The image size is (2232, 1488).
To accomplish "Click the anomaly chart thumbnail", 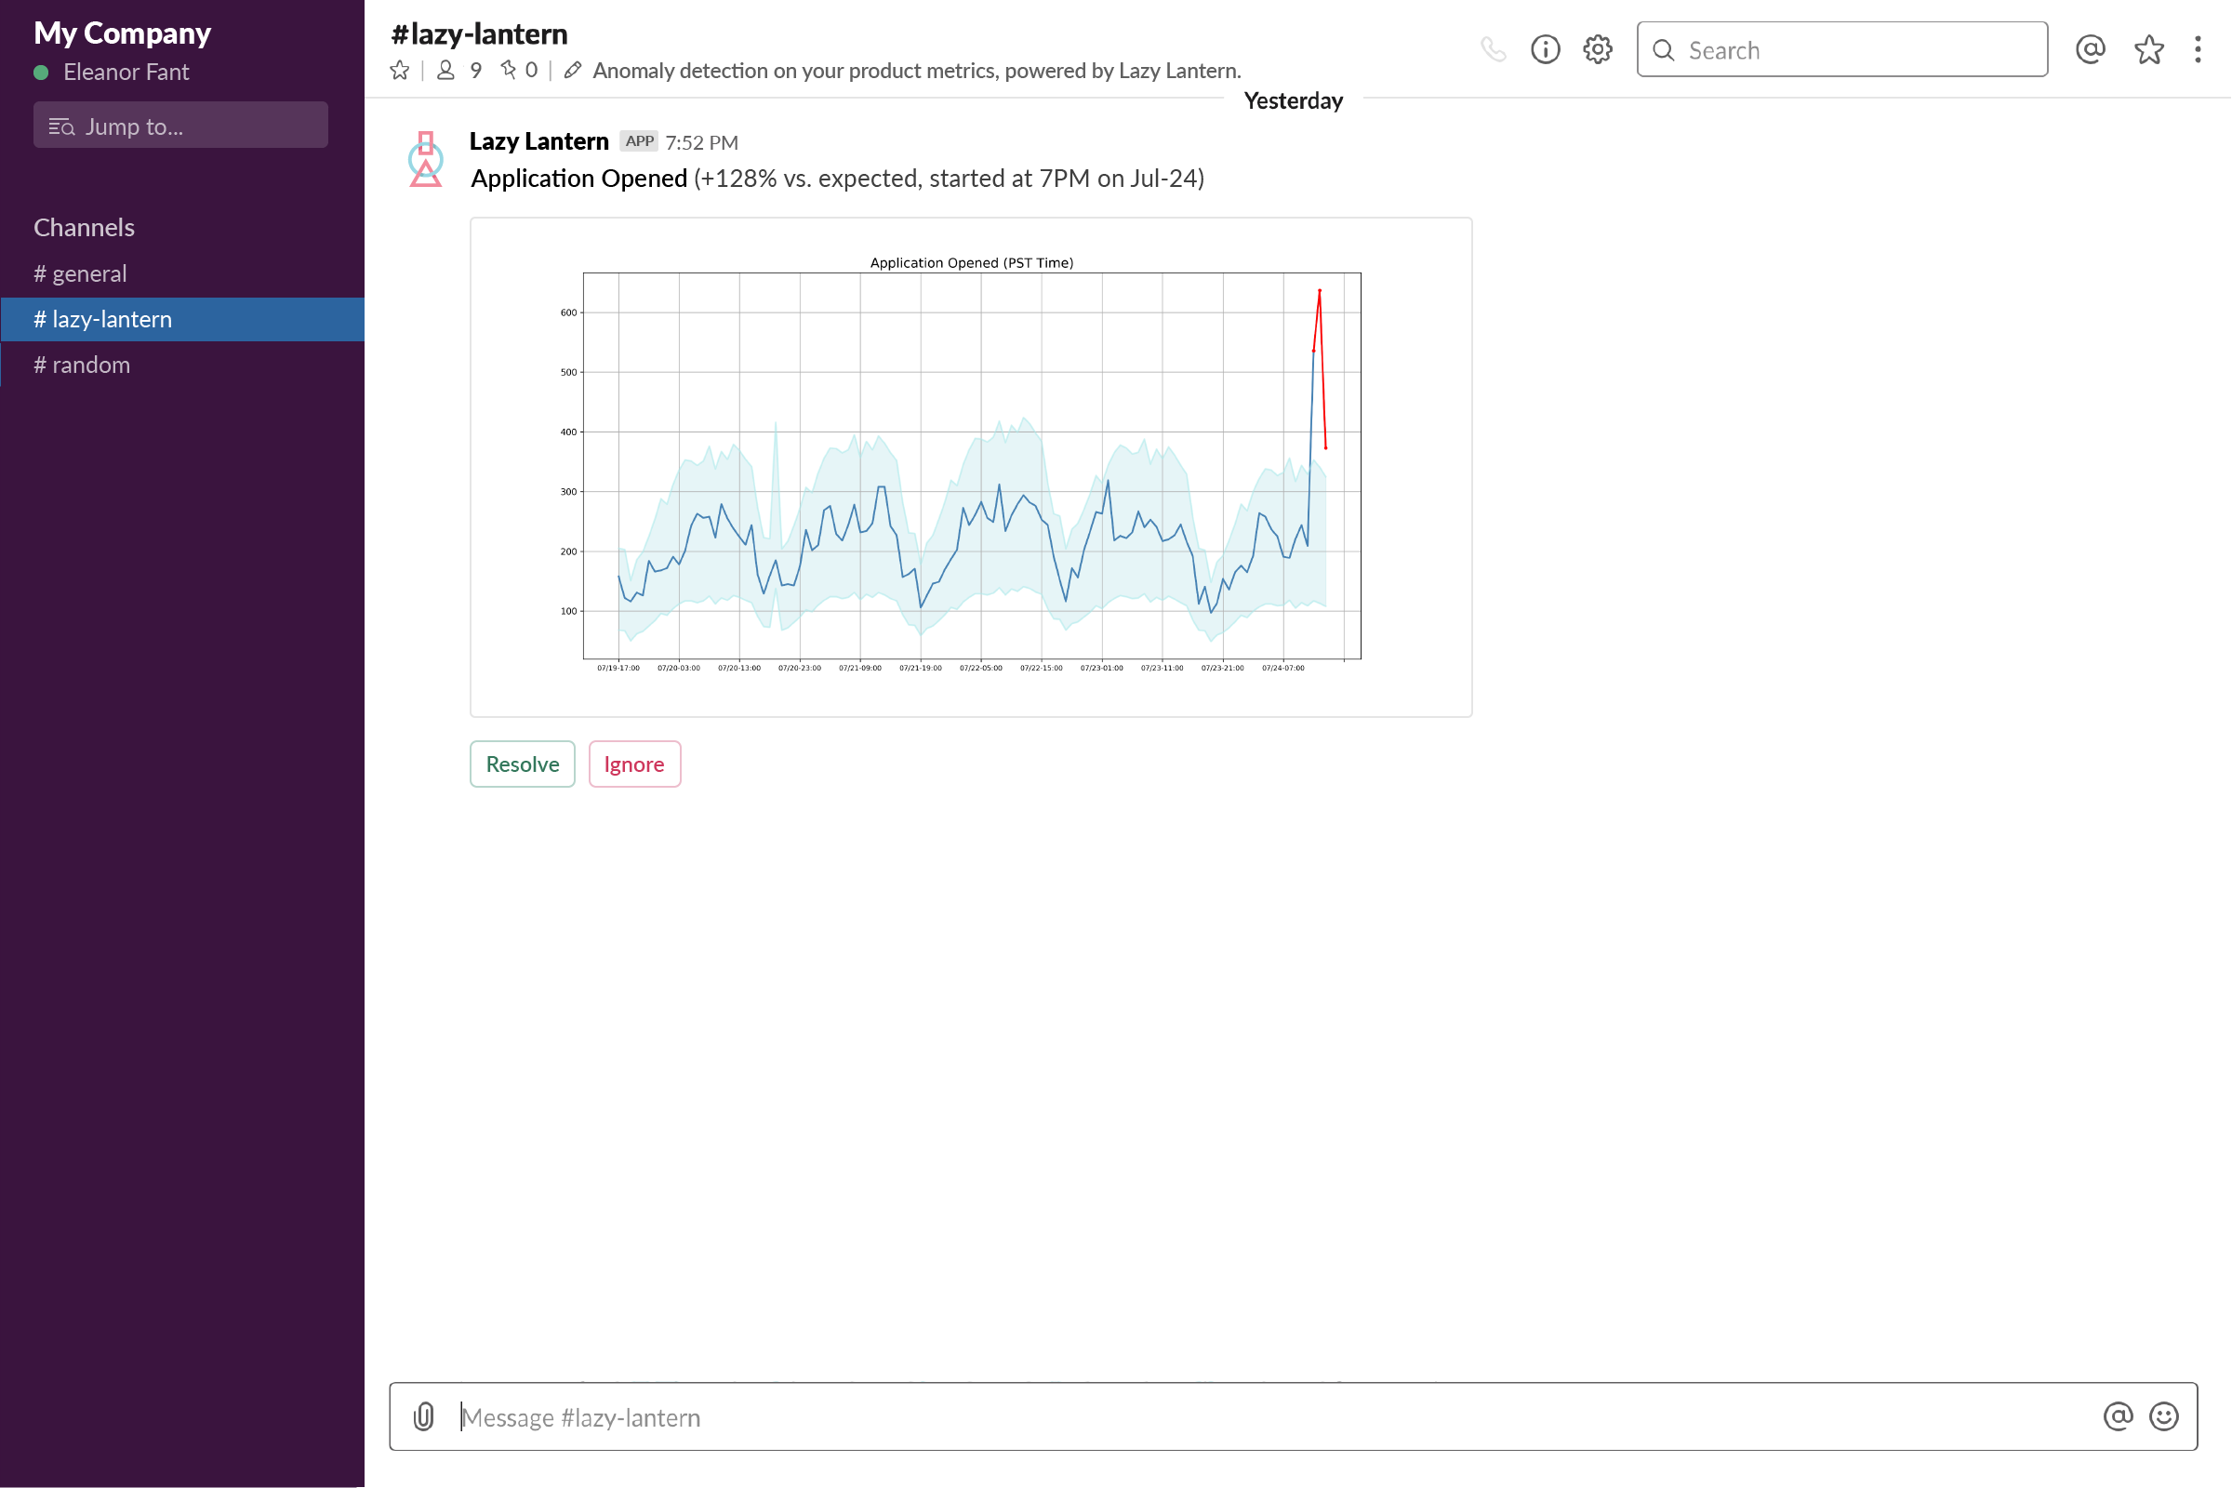I will coord(971,465).
